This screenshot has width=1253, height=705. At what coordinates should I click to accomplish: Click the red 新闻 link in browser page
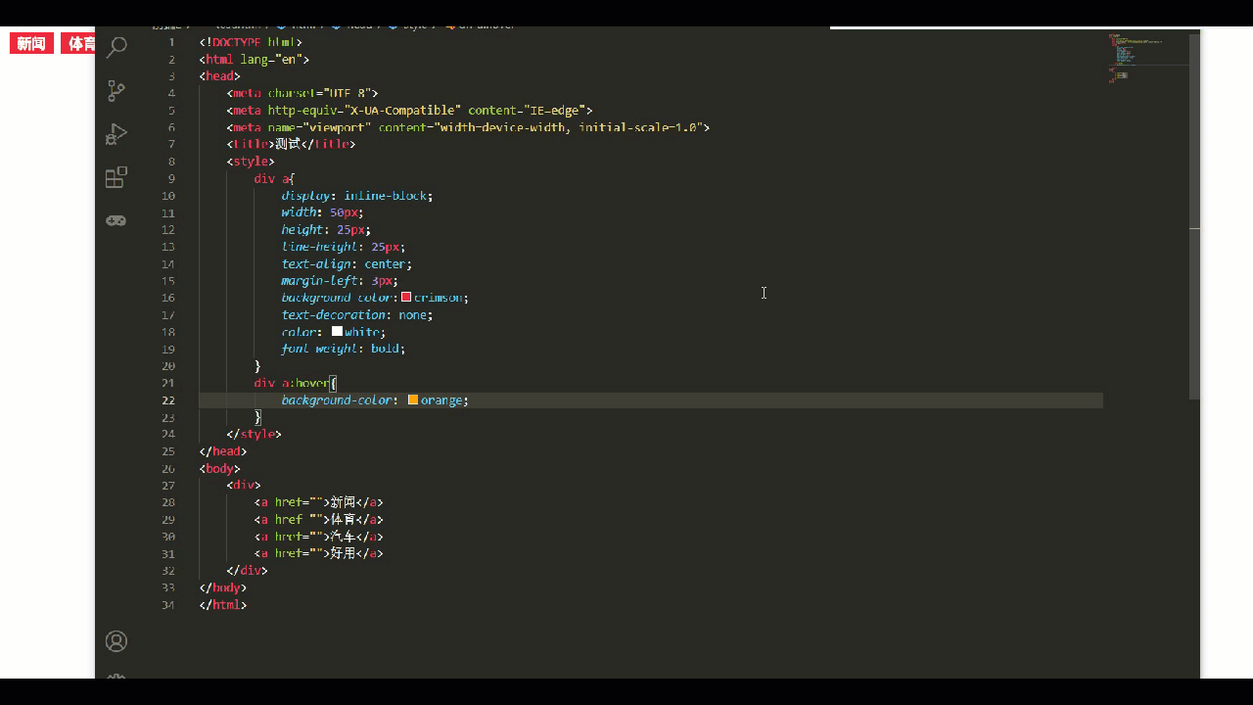coord(31,44)
